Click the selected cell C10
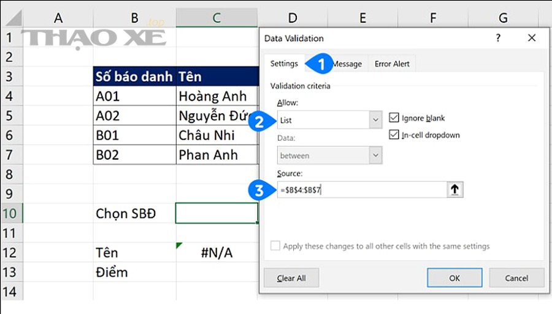The height and width of the screenshot is (314, 552). pyautogui.click(x=217, y=213)
